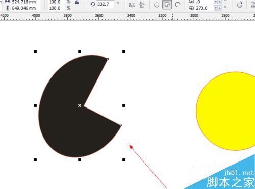Click the ending angle field 270.0
Viewport: 255px width, 189px height.
click(x=204, y=8)
